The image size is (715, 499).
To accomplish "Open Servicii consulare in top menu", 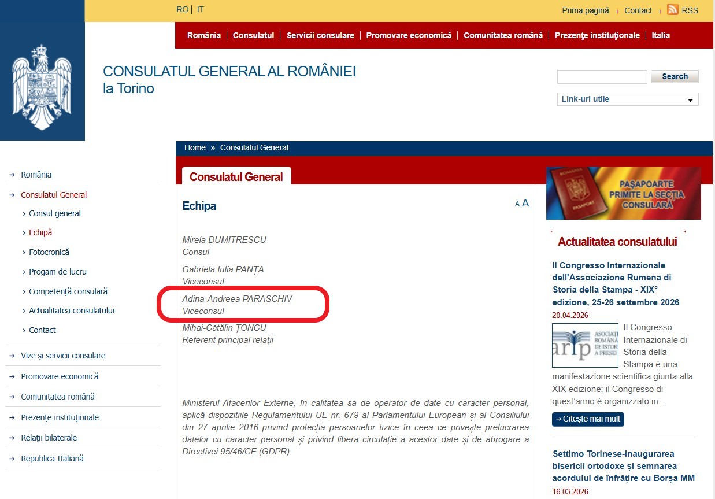I will point(320,35).
